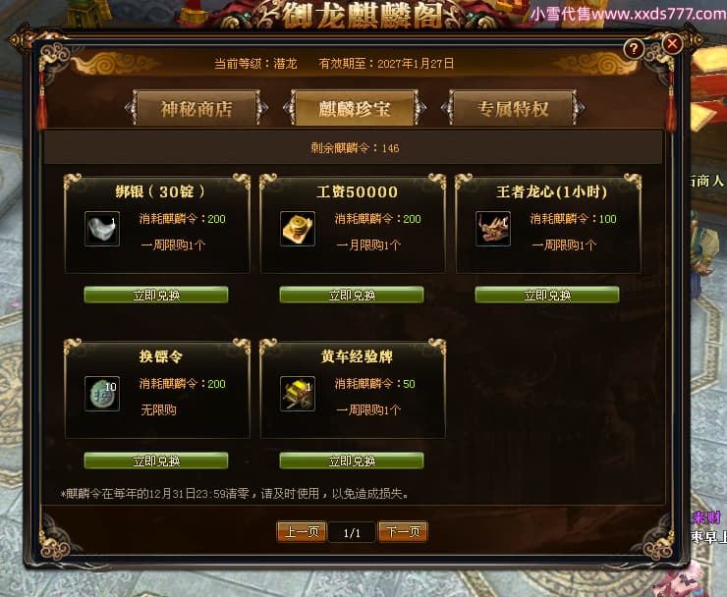The height and width of the screenshot is (597, 727).
Task: Switch to the 神秘商店 tab
Action: point(196,108)
